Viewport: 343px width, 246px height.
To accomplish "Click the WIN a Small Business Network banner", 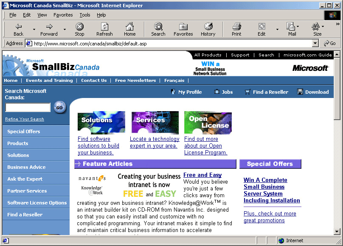I will (210, 68).
